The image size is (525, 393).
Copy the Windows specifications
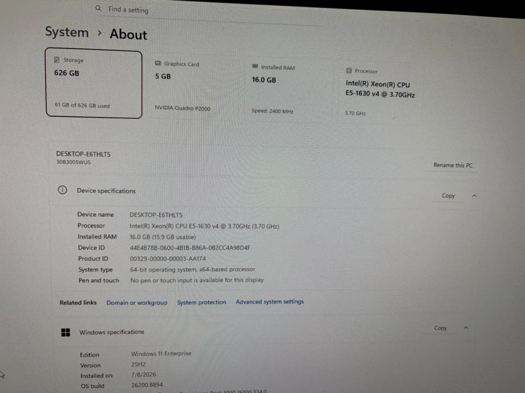click(441, 328)
